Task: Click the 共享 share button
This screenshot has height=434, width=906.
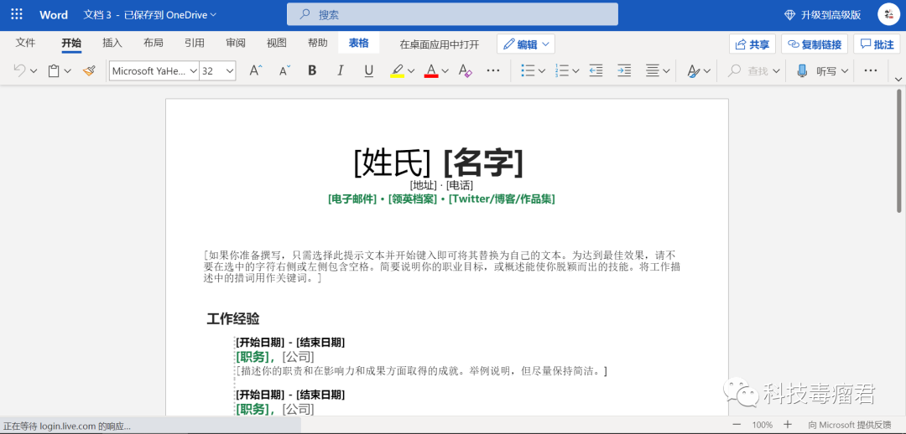Action: (752, 44)
